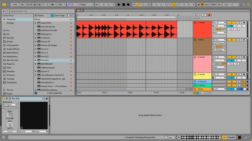Toggle Pro-Q 4 device activator
Screen dimensions: 252x141
[4, 99]
